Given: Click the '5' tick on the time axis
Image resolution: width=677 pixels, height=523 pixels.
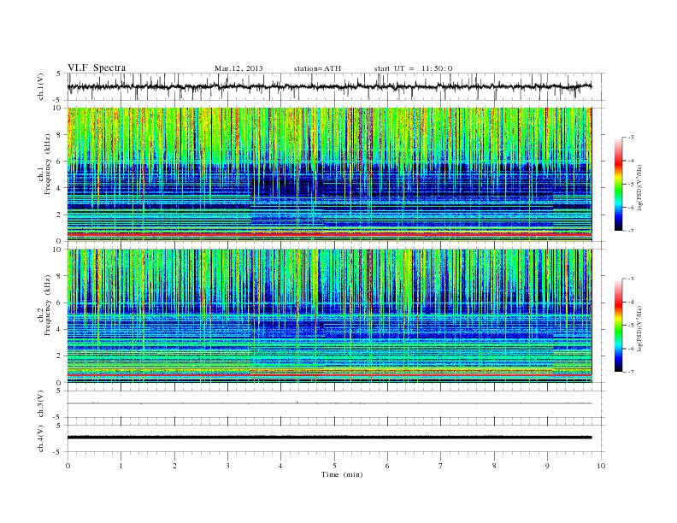Looking at the screenshot, I should (x=334, y=466).
